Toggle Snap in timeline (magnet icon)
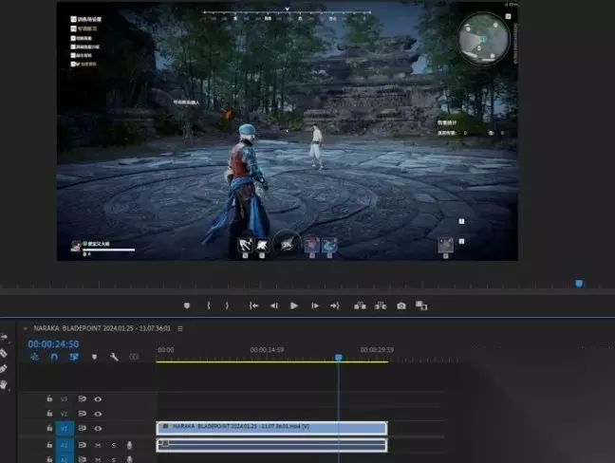 (x=54, y=357)
